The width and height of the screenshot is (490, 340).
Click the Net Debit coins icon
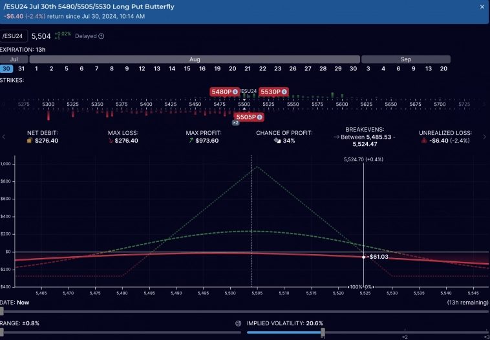pyautogui.click(x=29, y=141)
